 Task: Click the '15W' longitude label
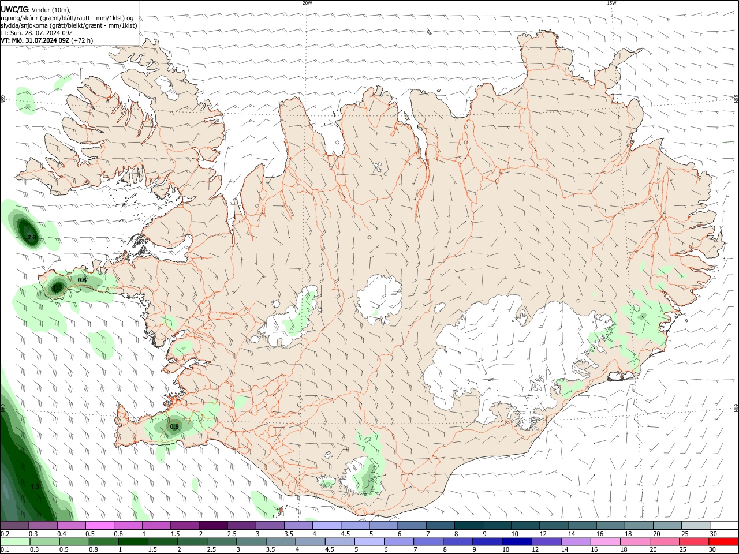click(611, 3)
